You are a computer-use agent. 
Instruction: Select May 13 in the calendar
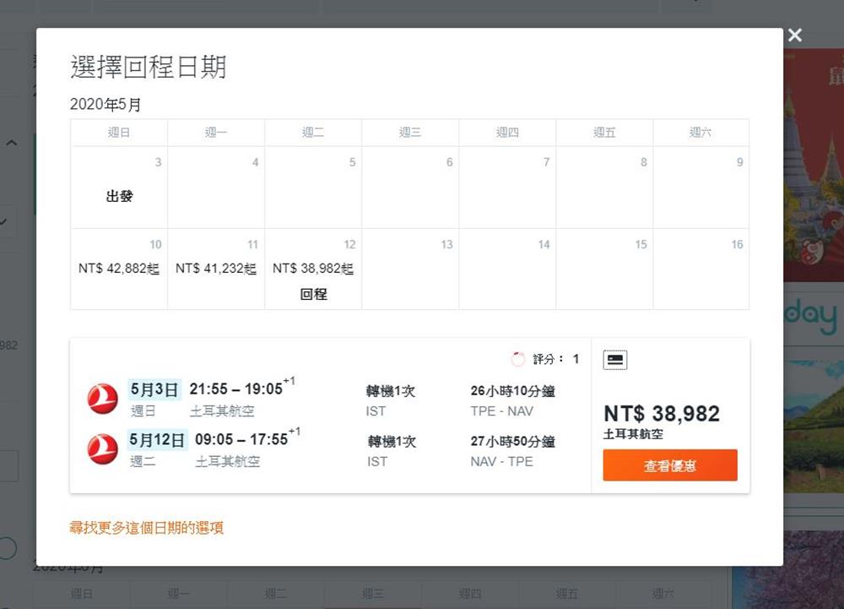[x=410, y=269]
